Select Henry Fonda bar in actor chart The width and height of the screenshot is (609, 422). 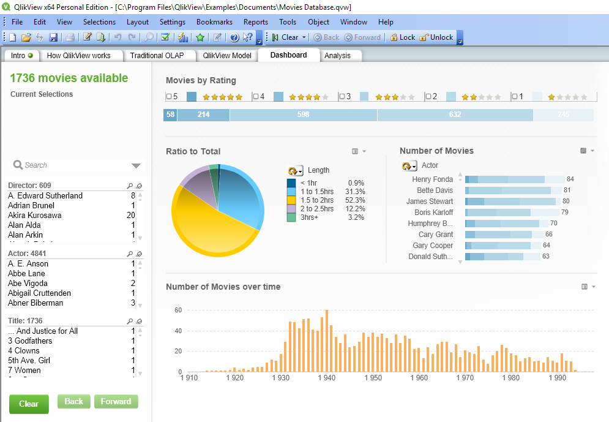tap(515, 179)
